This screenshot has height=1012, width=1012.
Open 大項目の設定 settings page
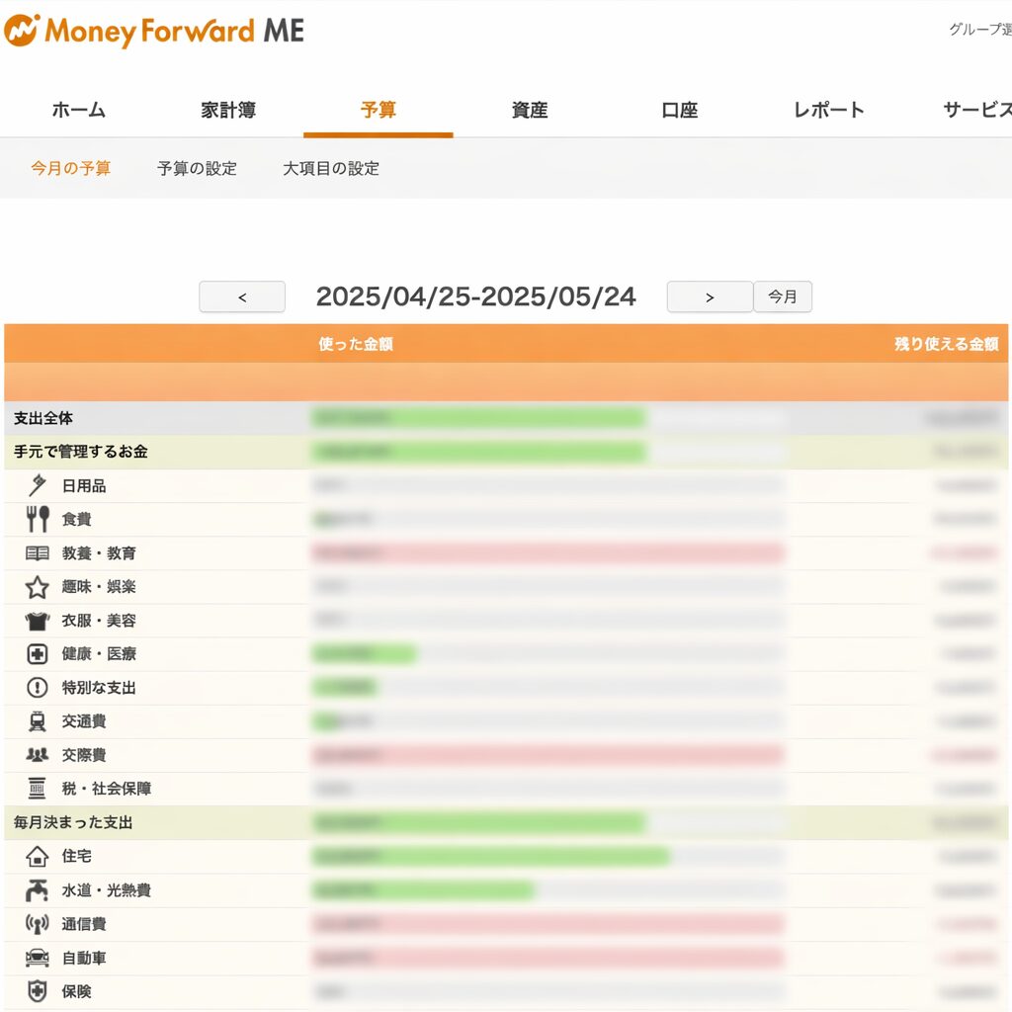coord(331,168)
